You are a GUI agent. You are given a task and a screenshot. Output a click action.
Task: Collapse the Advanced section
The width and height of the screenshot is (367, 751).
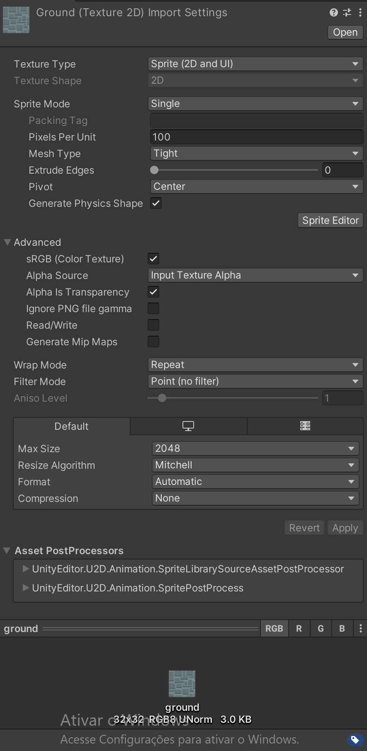pos(7,242)
